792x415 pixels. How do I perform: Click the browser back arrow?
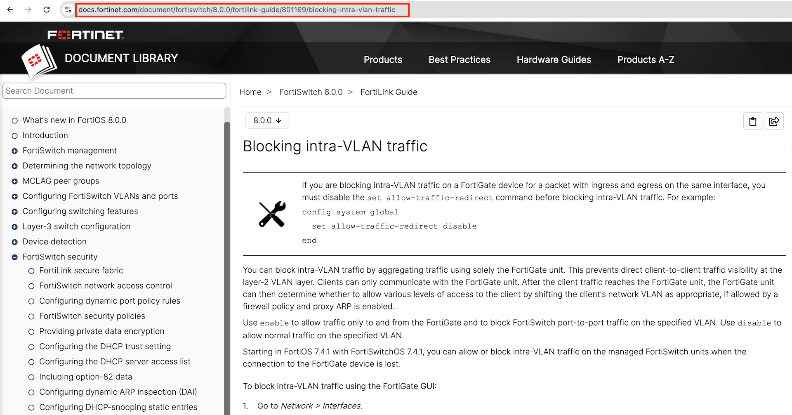pos(10,9)
